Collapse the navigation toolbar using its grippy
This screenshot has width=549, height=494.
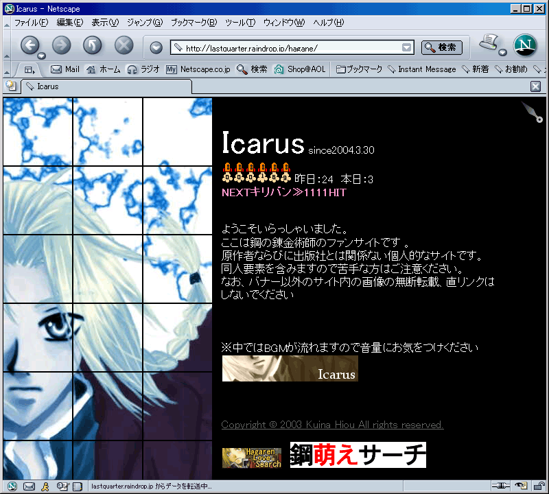click(7, 45)
